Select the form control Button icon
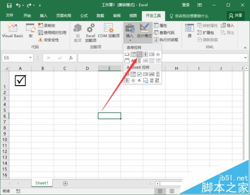250x195 pixels. 127,54
